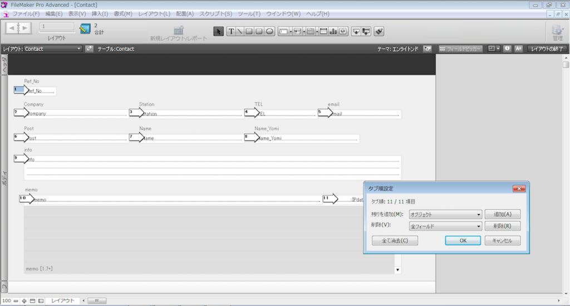570x306 pixels.
Task: Open the 表示(V) menu
Action: (77, 14)
